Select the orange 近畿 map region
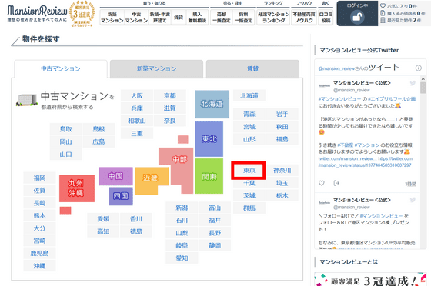Screen dimensions: 431x286 pos(151,178)
